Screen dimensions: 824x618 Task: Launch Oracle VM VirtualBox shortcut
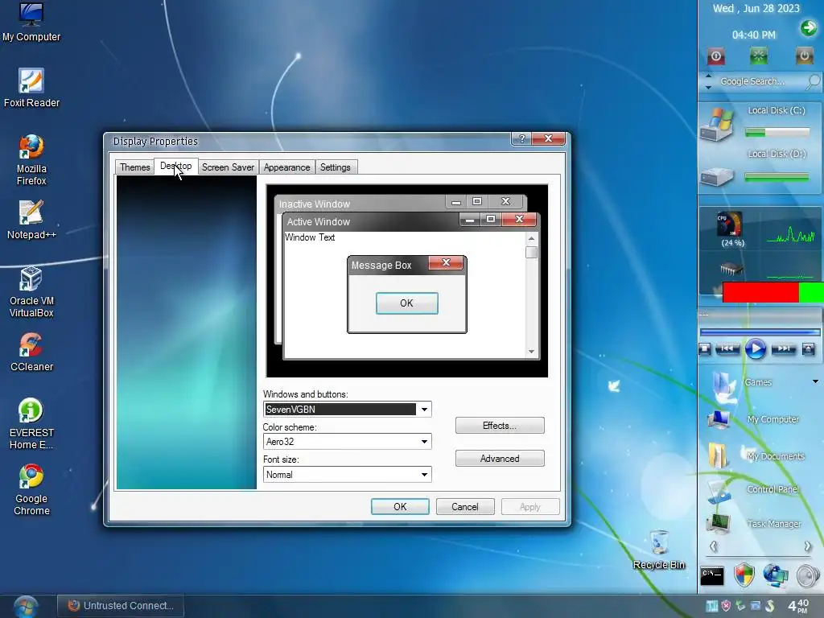(31, 292)
